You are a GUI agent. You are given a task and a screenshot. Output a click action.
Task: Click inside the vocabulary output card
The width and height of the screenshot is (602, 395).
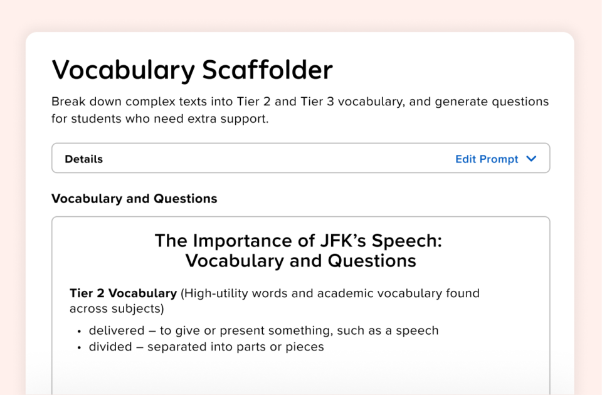click(300, 307)
